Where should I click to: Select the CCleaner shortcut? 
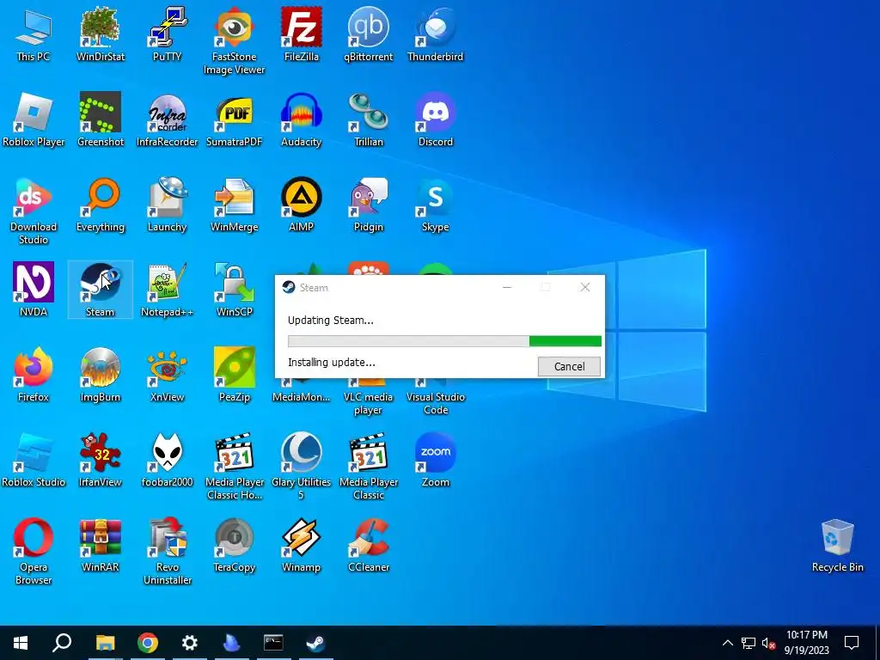coord(368,546)
